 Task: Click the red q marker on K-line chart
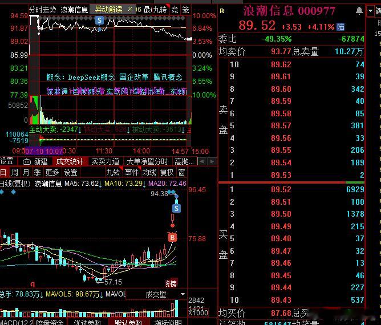click(x=33, y=284)
